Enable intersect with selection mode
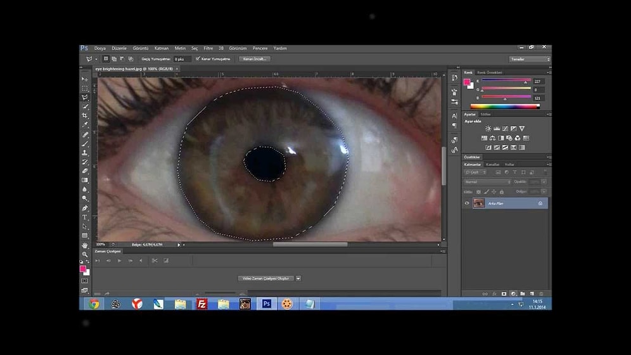Screen dimensions: 631x355 pos(131,59)
